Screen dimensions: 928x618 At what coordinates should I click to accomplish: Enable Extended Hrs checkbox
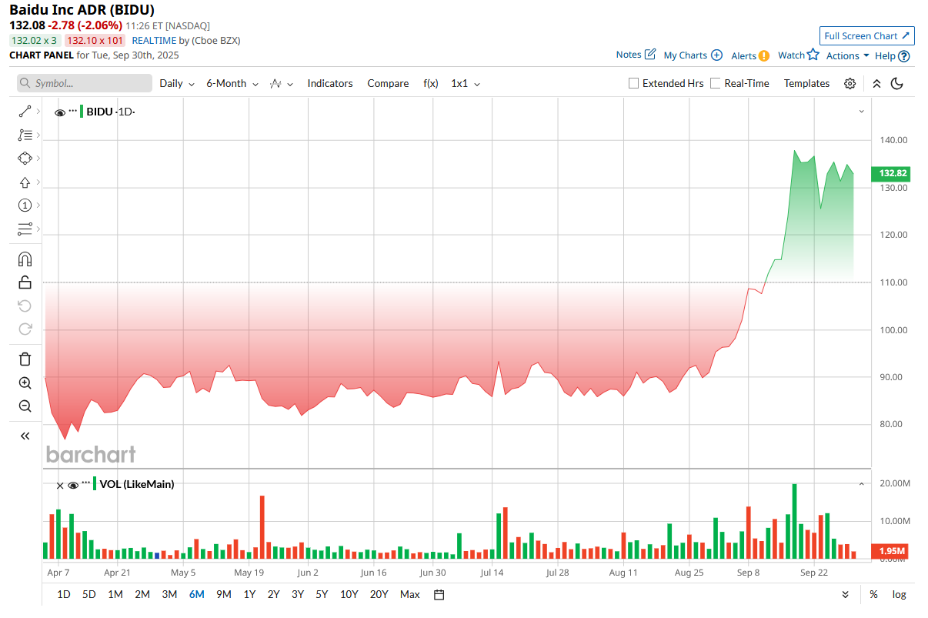tap(634, 83)
